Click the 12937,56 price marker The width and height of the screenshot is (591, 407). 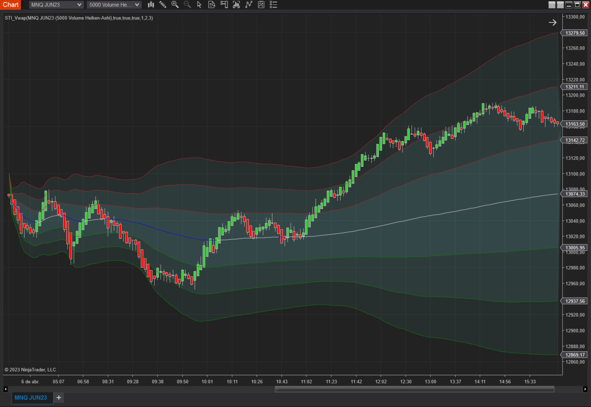[575, 301]
